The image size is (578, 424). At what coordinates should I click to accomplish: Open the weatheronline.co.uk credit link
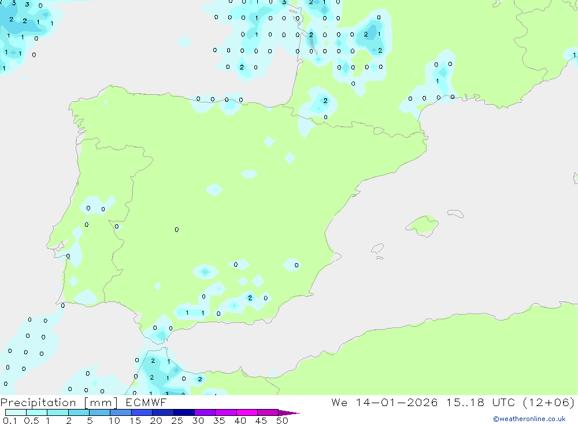point(529,419)
